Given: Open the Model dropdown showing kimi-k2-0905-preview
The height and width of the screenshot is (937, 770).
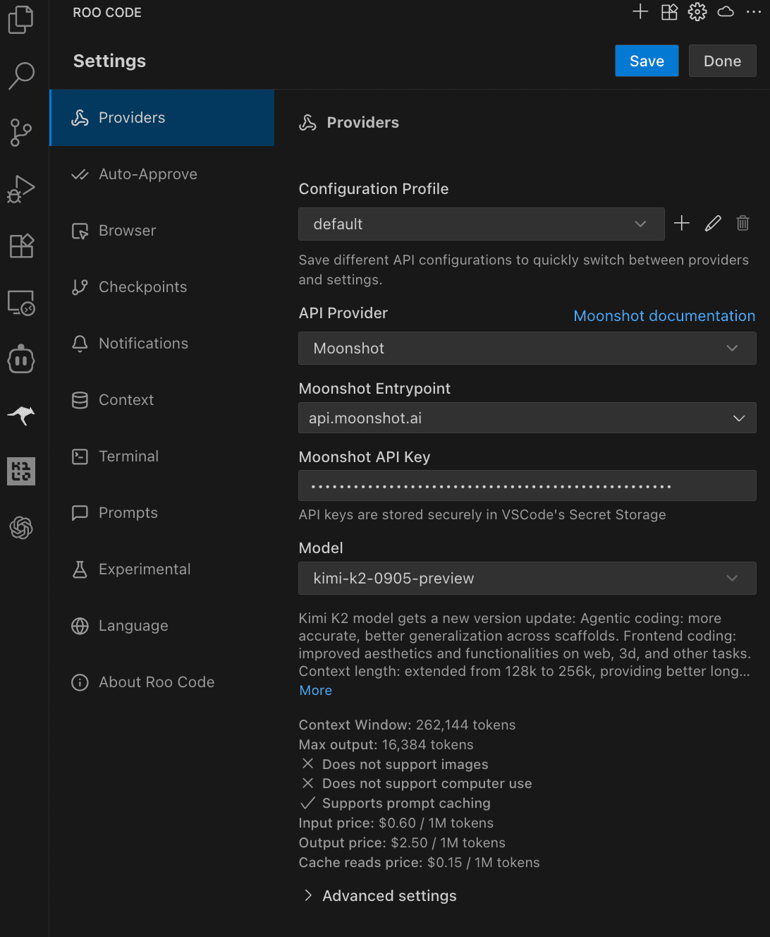Looking at the screenshot, I should click(x=527, y=578).
